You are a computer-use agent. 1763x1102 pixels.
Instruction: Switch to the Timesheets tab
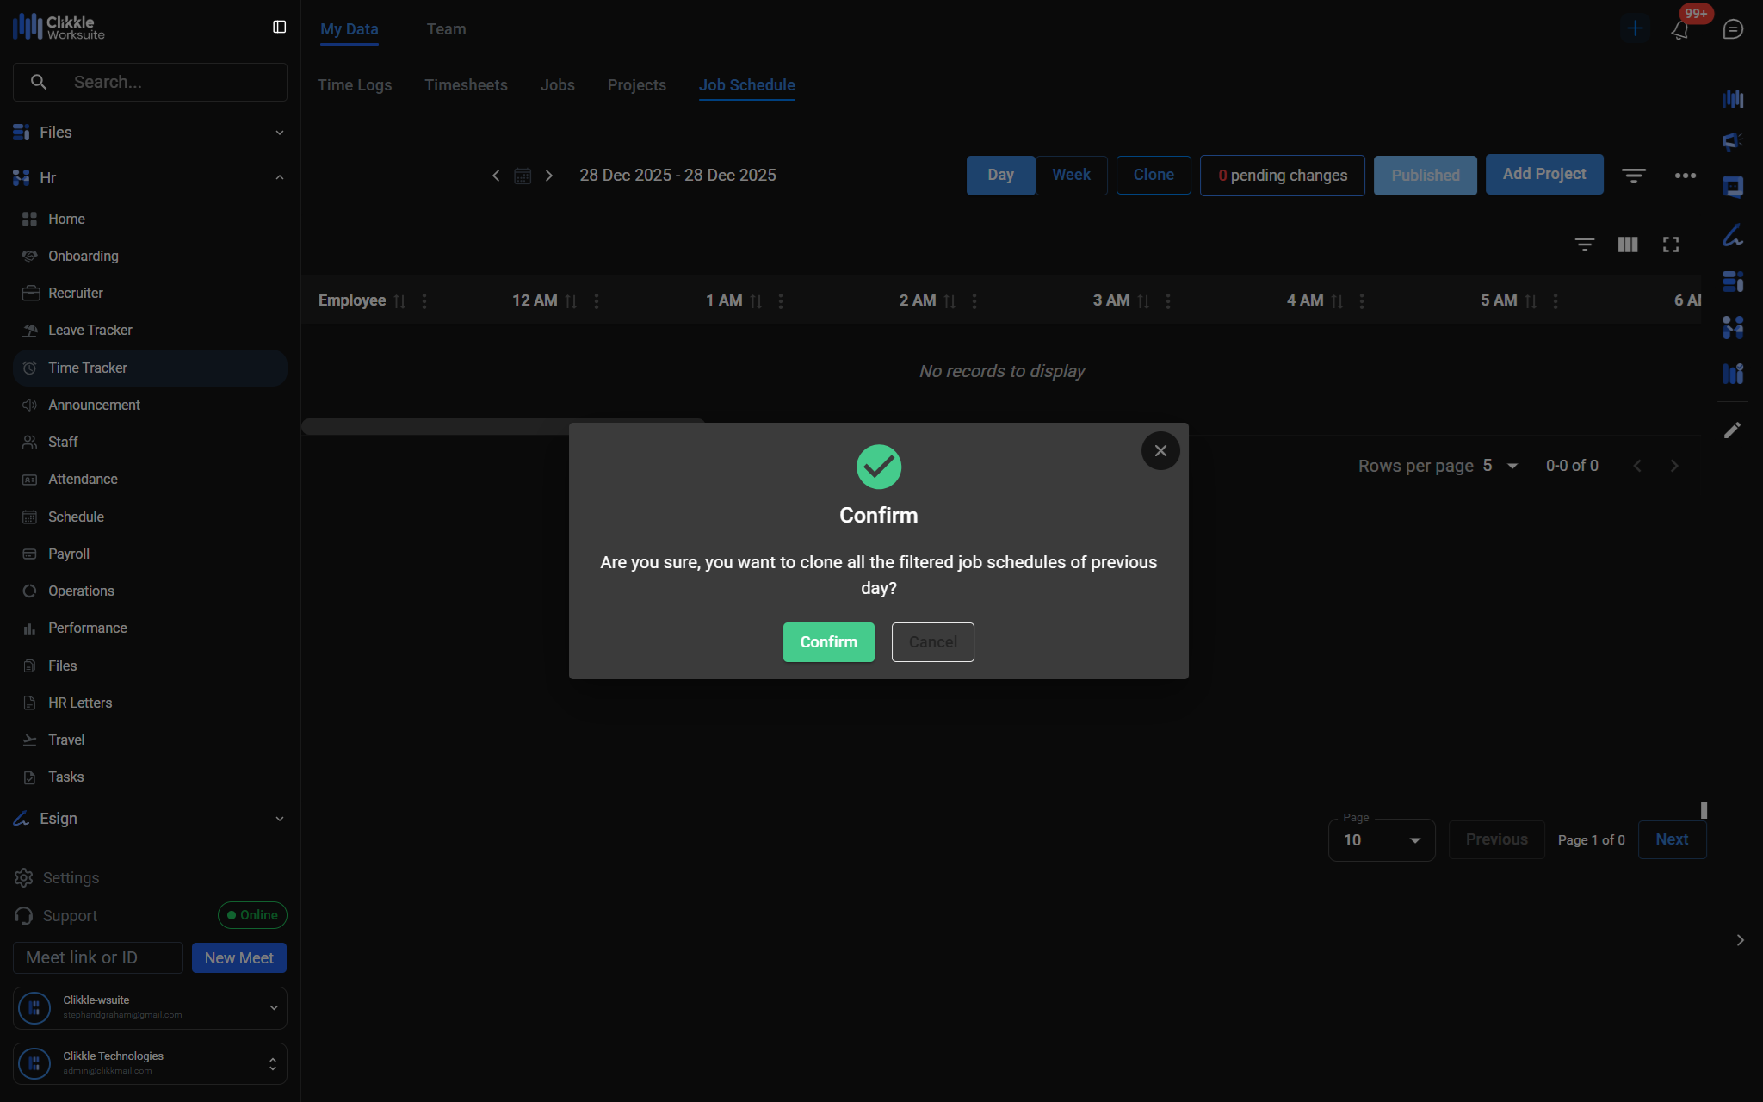coord(466,85)
